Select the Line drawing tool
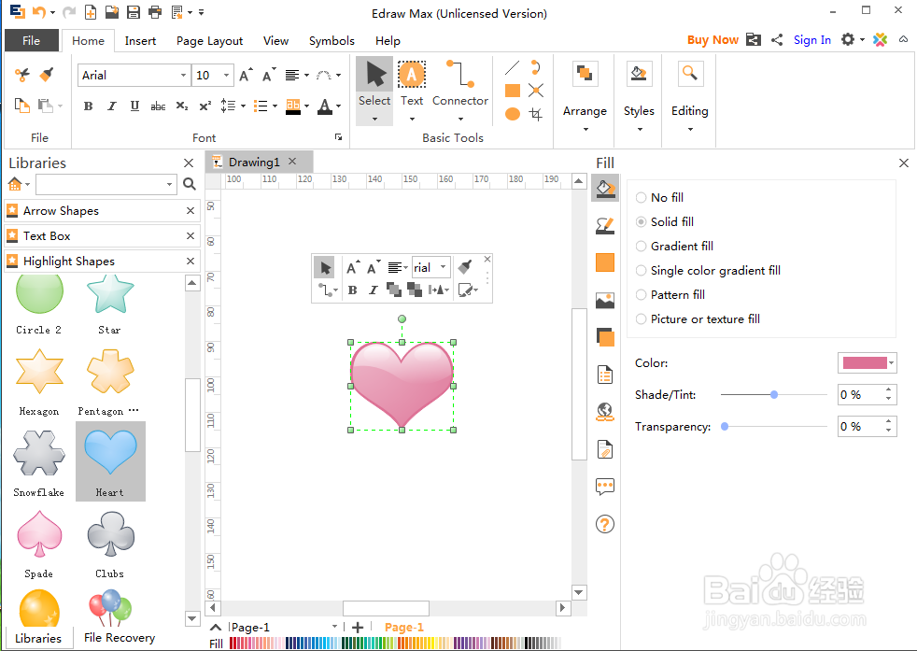This screenshot has height=651, width=917. pos(513,68)
